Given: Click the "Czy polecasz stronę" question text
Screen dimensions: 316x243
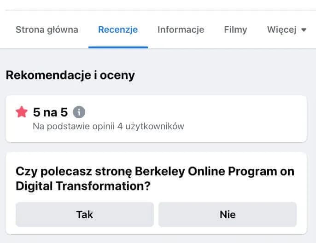Looking at the screenshot, I should tap(74, 172).
